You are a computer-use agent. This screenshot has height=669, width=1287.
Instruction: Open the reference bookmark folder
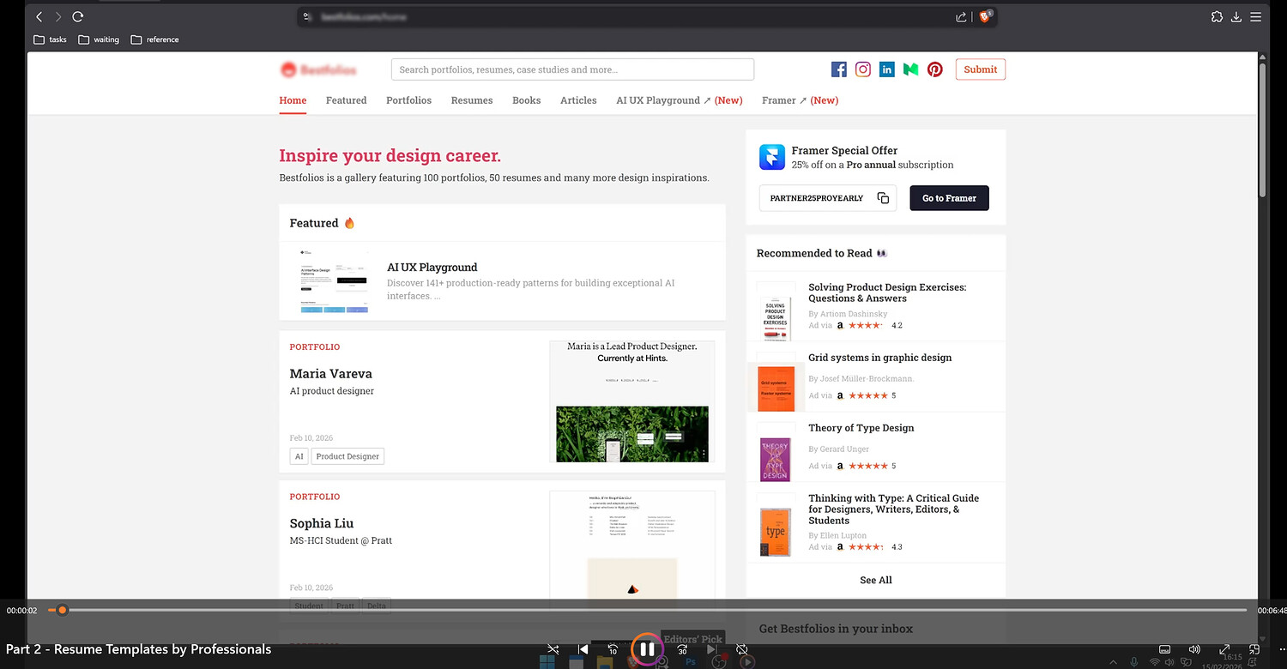tap(154, 39)
